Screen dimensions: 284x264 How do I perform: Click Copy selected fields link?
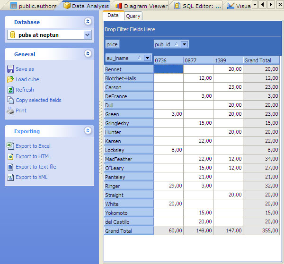click(39, 100)
